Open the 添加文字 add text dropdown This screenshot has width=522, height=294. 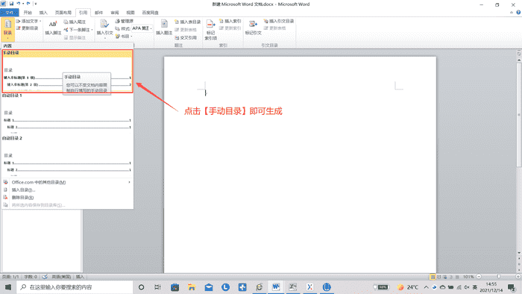pos(28,21)
